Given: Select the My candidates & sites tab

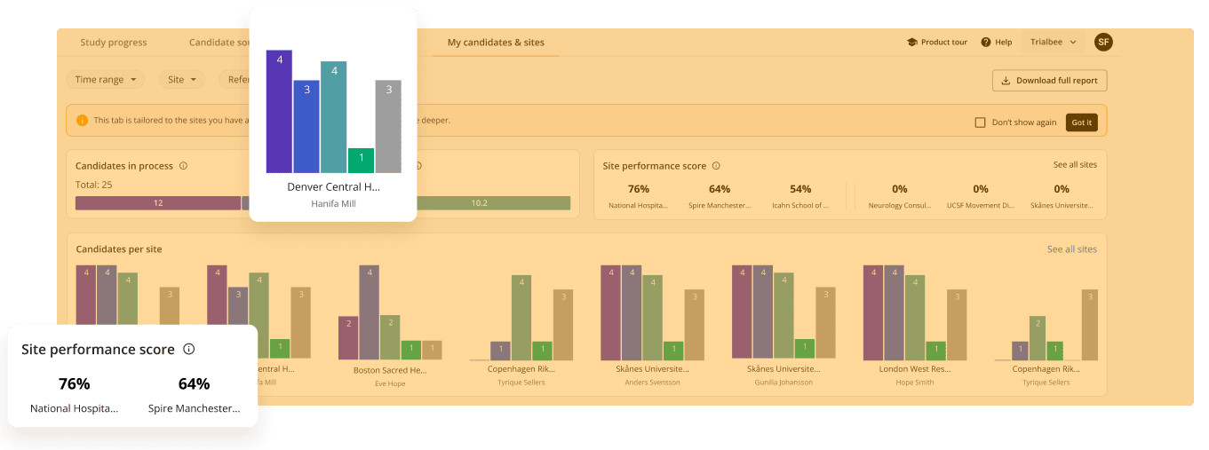Looking at the screenshot, I should pyautogui.click(x=496, y=43).
